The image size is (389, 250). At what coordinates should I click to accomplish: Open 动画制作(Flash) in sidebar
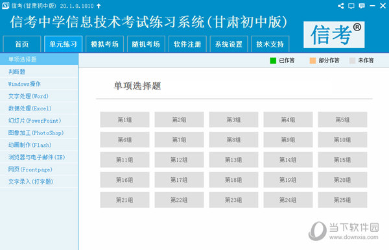click(x=39, y=145)
